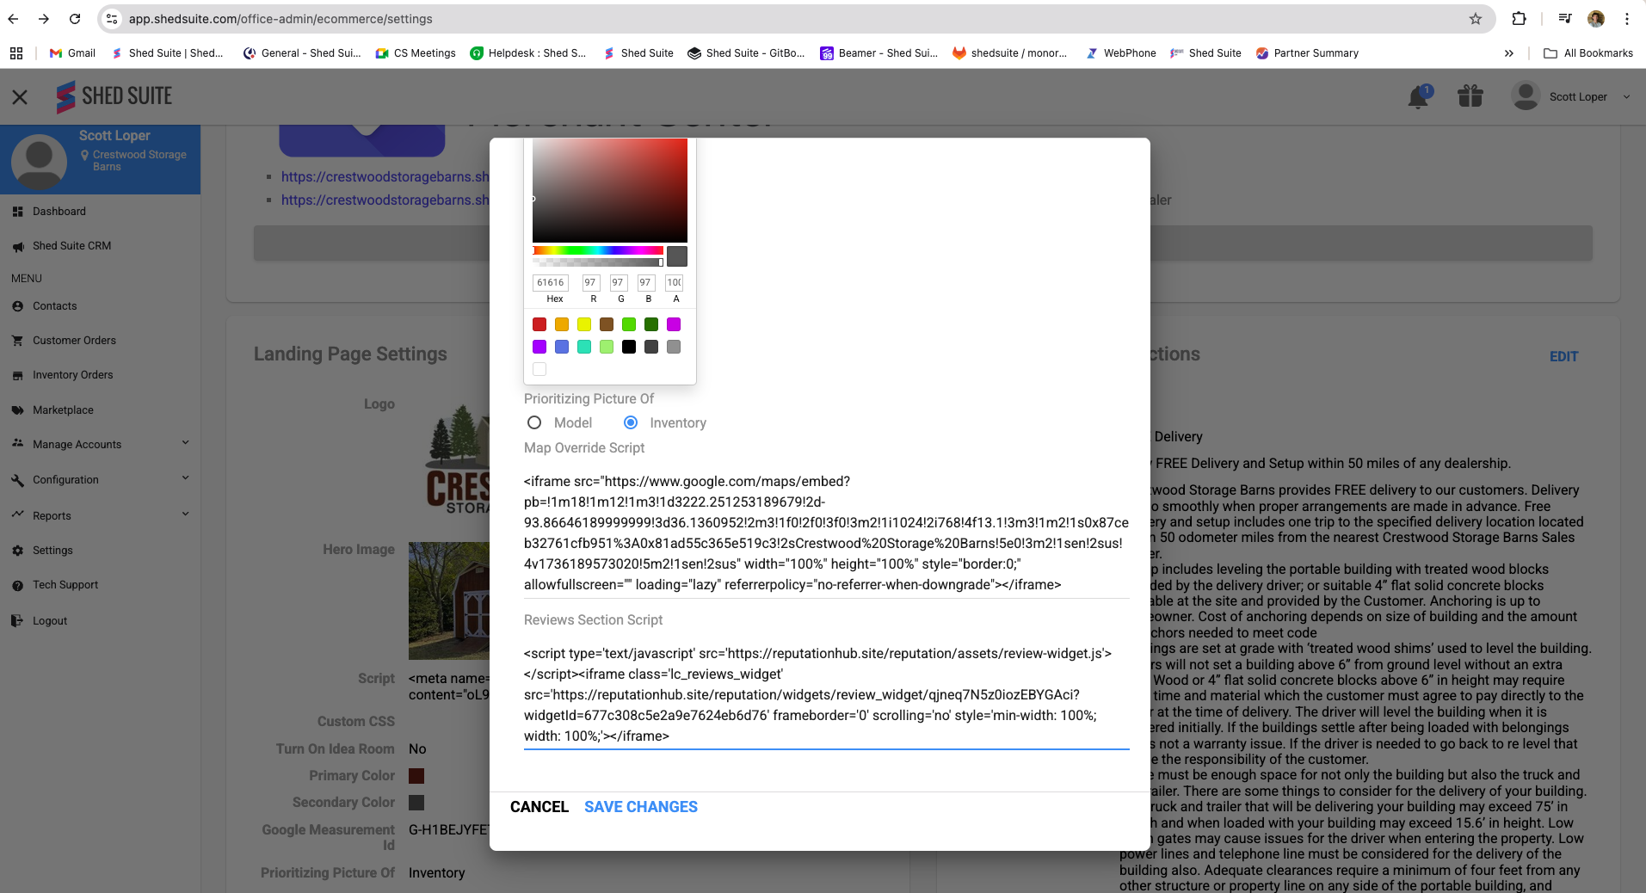This screenshot has width=1646, height=893.
Task: Pick the white preset color swatch
Action: (539, 369)
